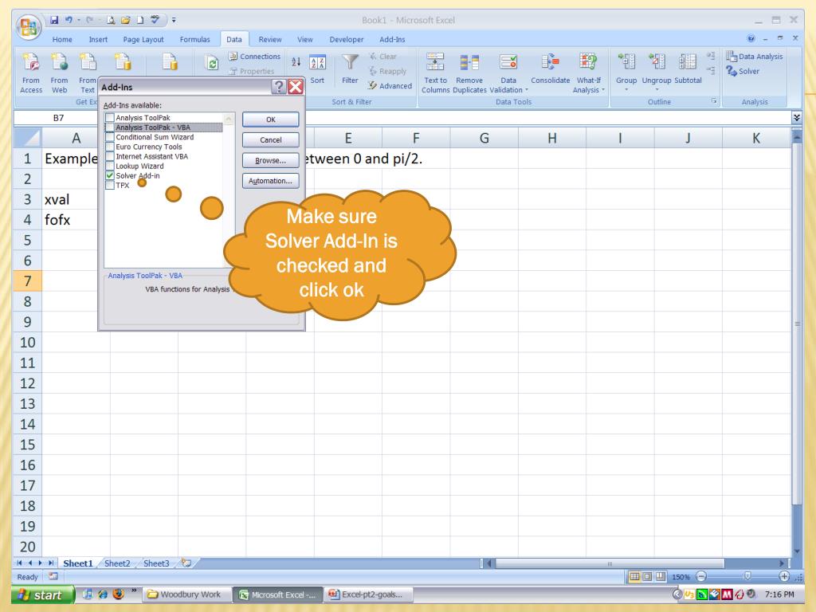Open the Insert ribbon tab
The image size is (816, 612).
98,39
